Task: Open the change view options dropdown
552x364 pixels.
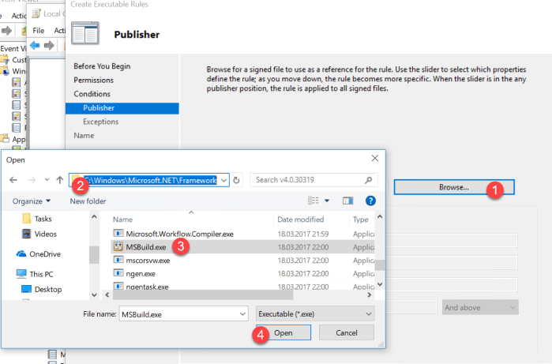Action: tap(325, 201)
